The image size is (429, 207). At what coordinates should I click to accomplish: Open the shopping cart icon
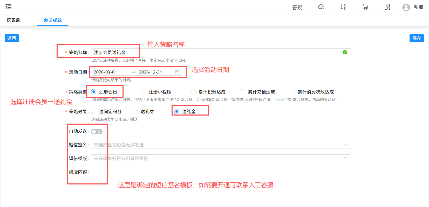365,7
